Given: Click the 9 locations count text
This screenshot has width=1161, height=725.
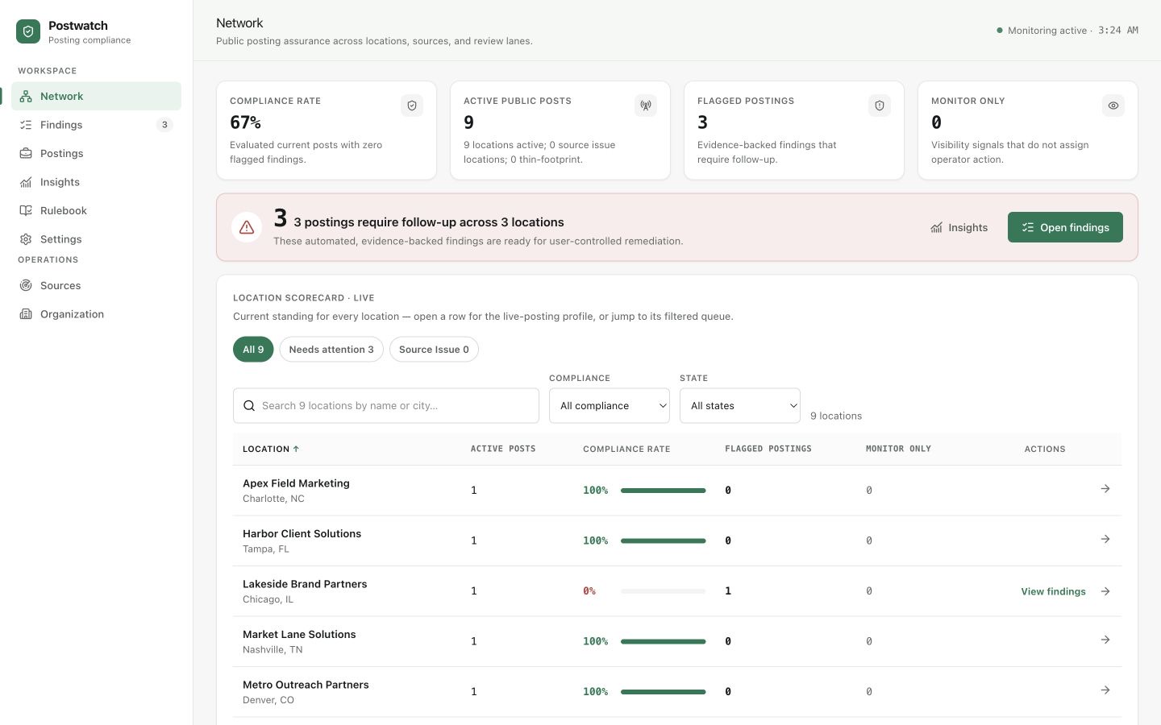Looking at the screenshot, I should (836, 416).
